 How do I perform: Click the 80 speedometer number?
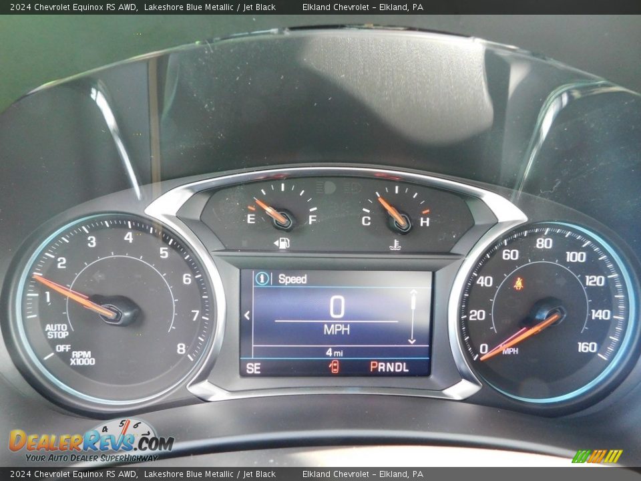pyautogui.click(x=544, y=243)
